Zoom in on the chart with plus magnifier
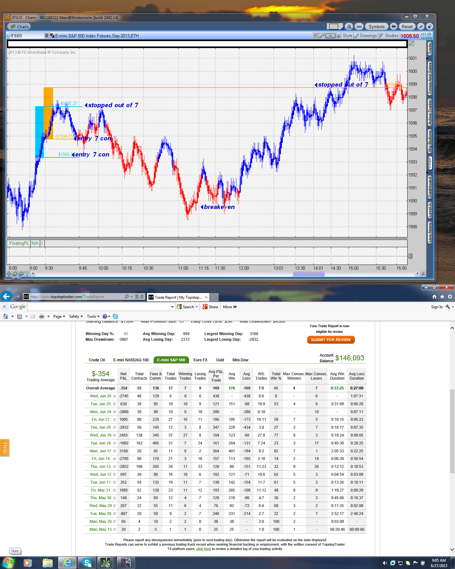This screenshot has height=569, width=455. 15,274
